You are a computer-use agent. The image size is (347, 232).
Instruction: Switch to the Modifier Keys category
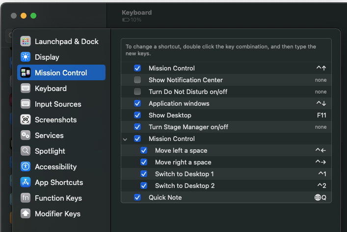[57, 214]
